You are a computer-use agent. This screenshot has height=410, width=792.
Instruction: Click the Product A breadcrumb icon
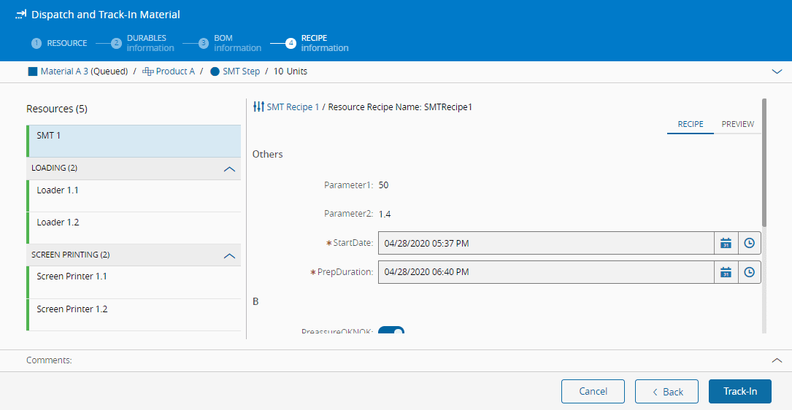(147, 71)
